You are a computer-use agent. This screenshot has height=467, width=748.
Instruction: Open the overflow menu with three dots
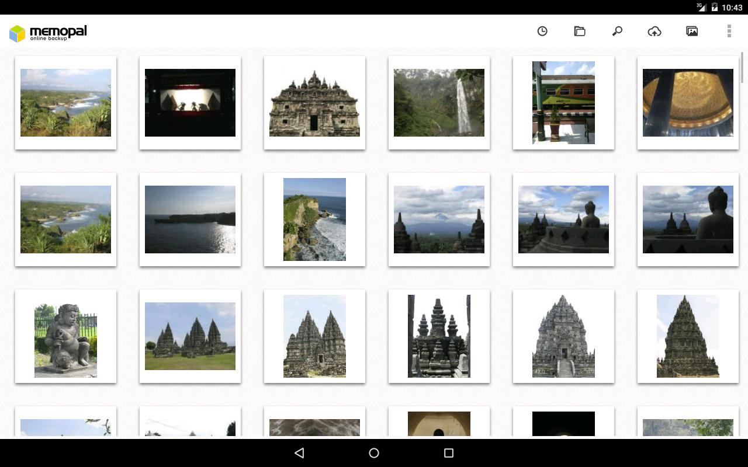(728, 32)
